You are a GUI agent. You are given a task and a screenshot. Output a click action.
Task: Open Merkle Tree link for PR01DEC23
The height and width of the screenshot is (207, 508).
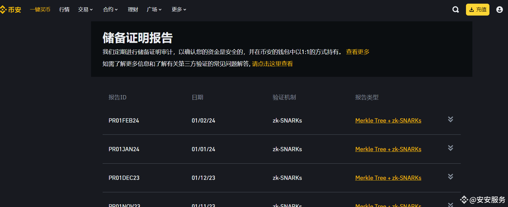click(x=388, y=178)
